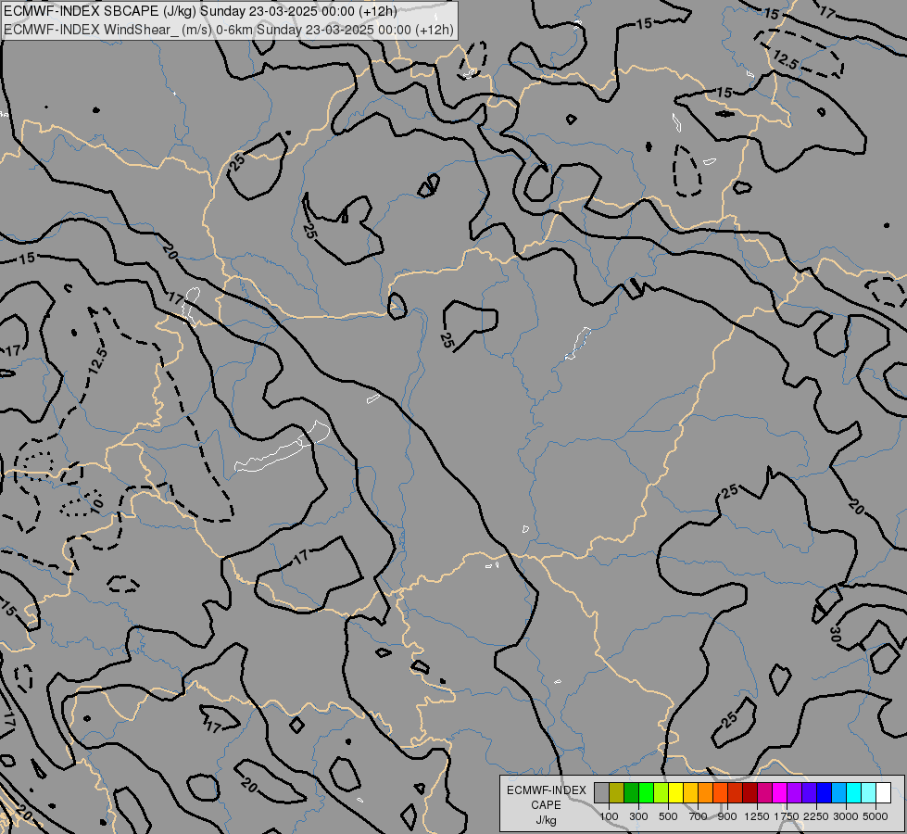Click the 700 legend scale label
Screen dimensions: 907x834
699,816
